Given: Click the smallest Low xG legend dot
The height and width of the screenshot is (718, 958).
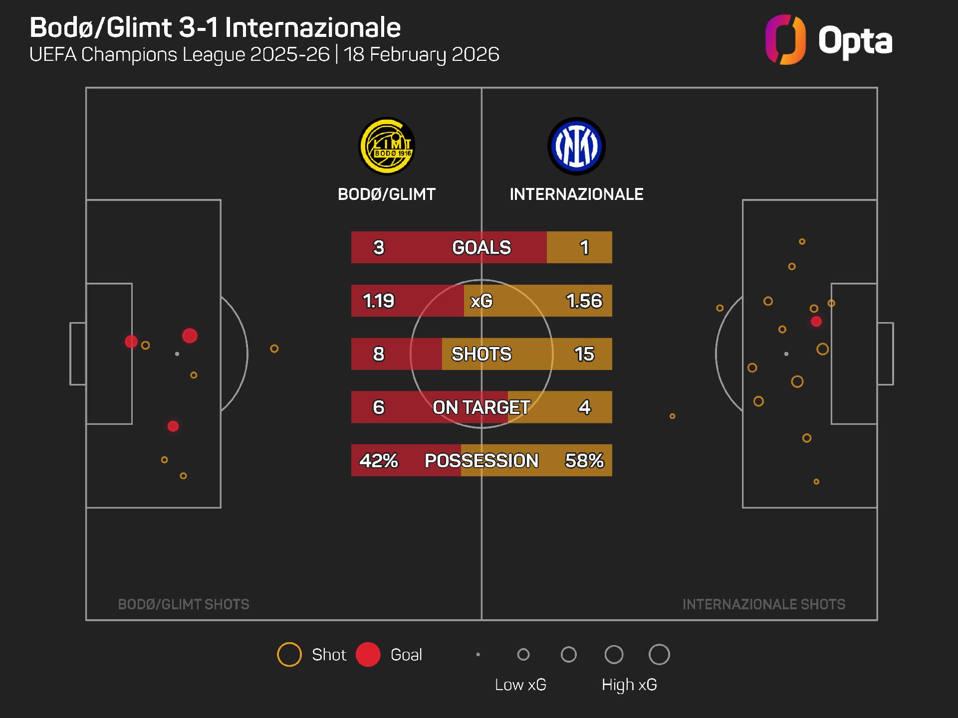Looking at the screenshot, I should pos(478,655).
